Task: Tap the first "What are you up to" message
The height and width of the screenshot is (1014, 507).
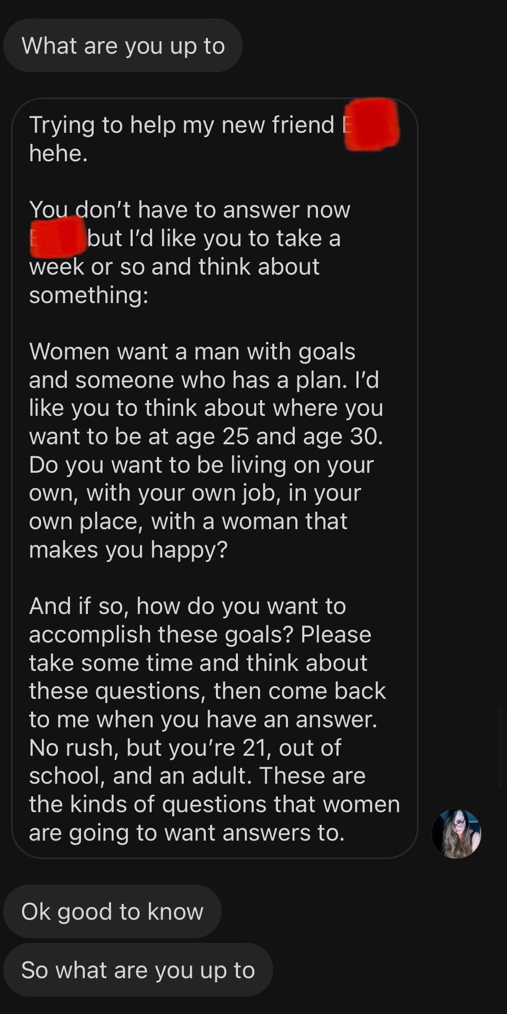Action: pos(123,46)
